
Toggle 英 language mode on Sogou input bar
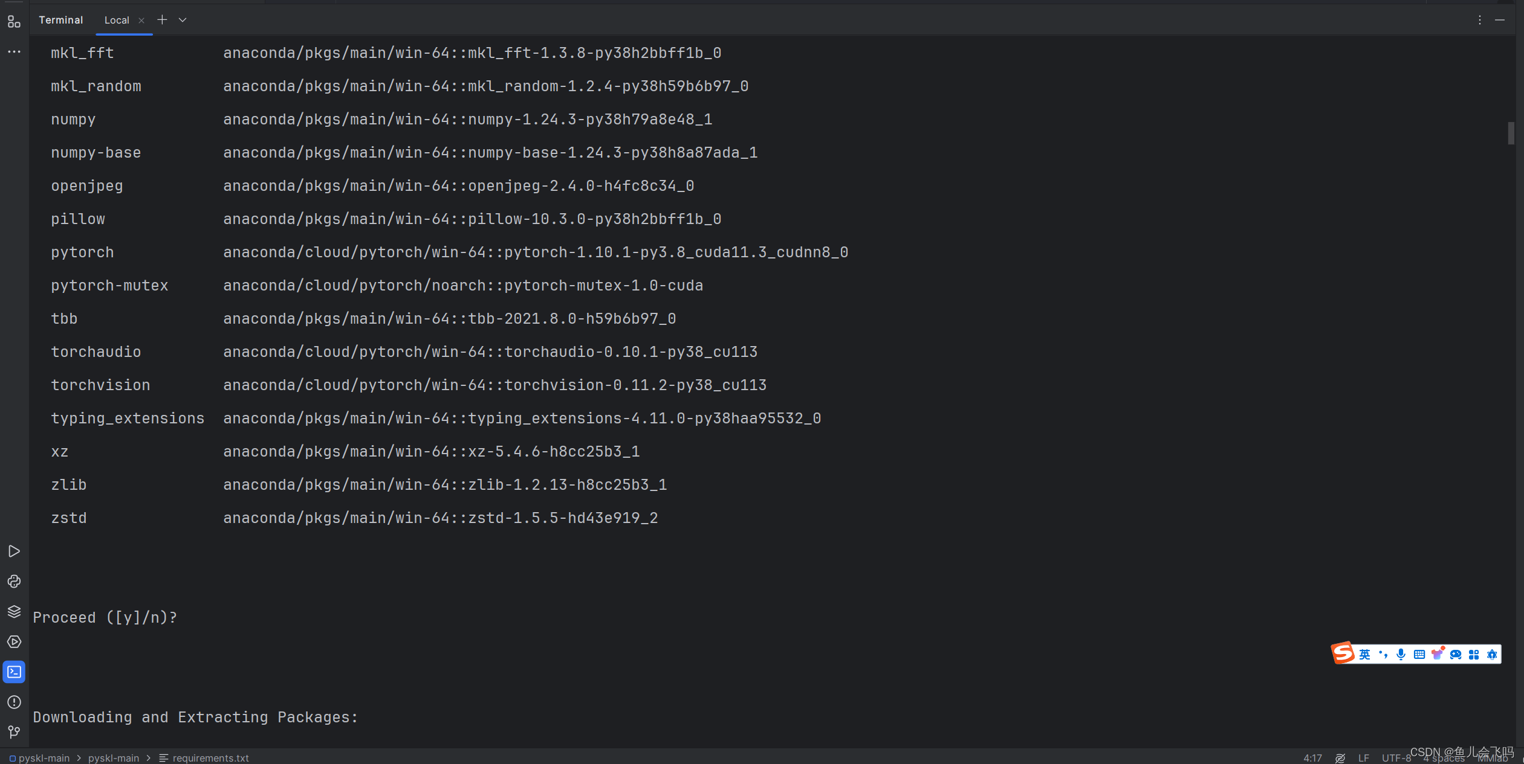click(x=1365, y=654)
